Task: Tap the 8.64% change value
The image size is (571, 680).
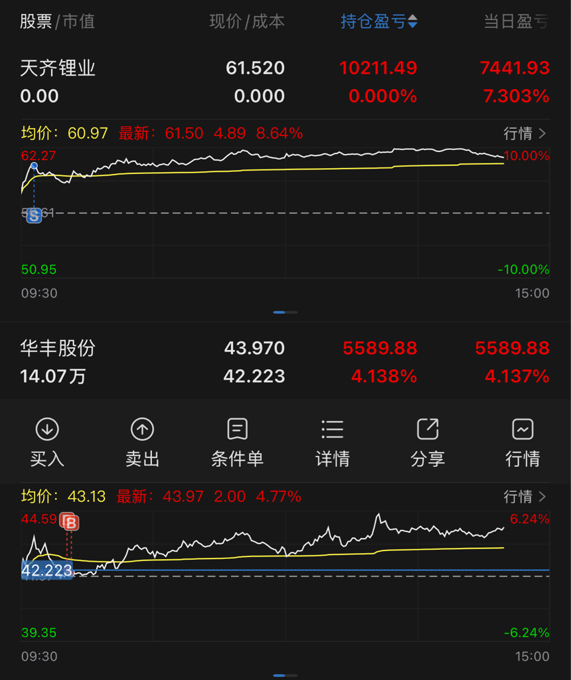Action: click(x=280, y=133)
